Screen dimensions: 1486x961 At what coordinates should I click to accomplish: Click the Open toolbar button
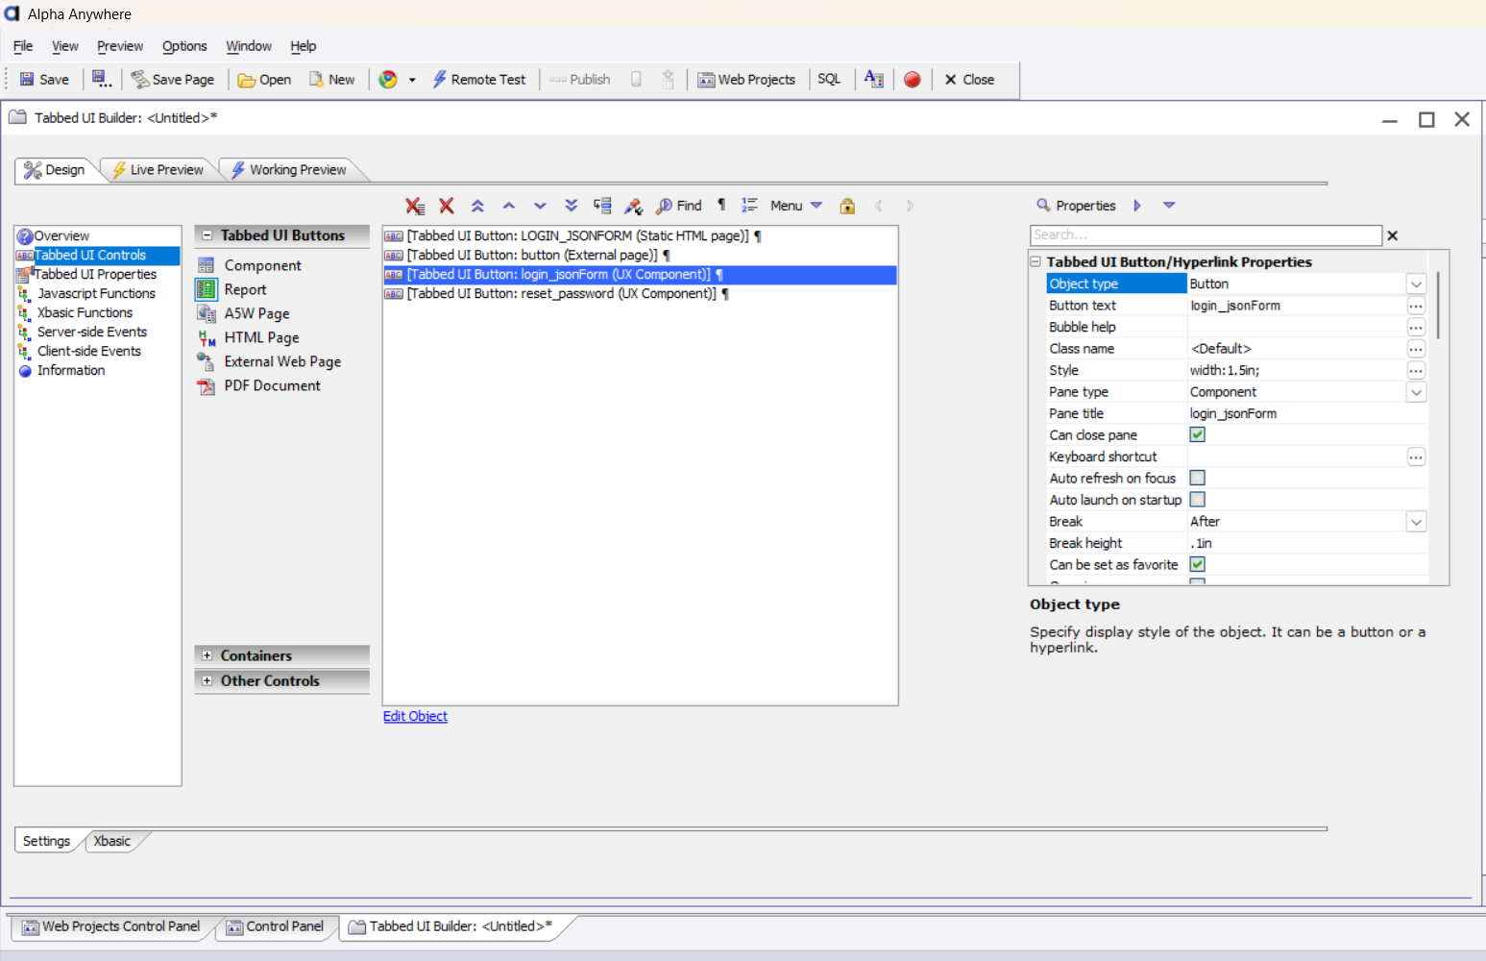pos(264,80)
